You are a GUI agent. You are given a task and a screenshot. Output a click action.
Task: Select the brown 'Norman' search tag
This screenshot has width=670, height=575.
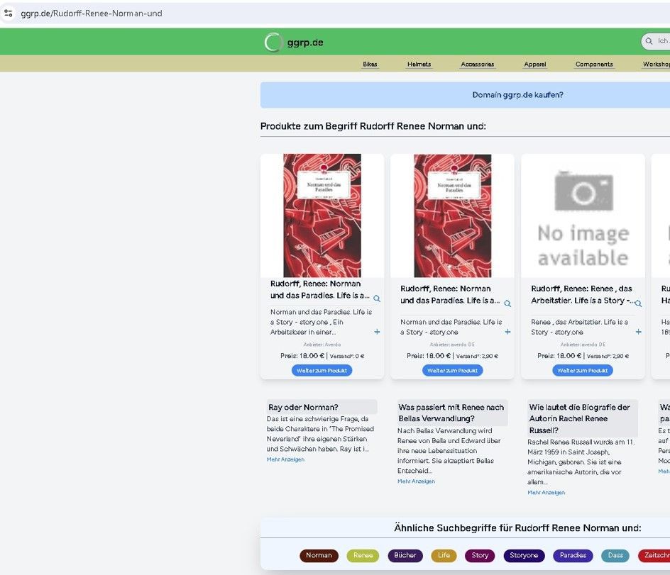pyautogui.click(x=319, y=556)
